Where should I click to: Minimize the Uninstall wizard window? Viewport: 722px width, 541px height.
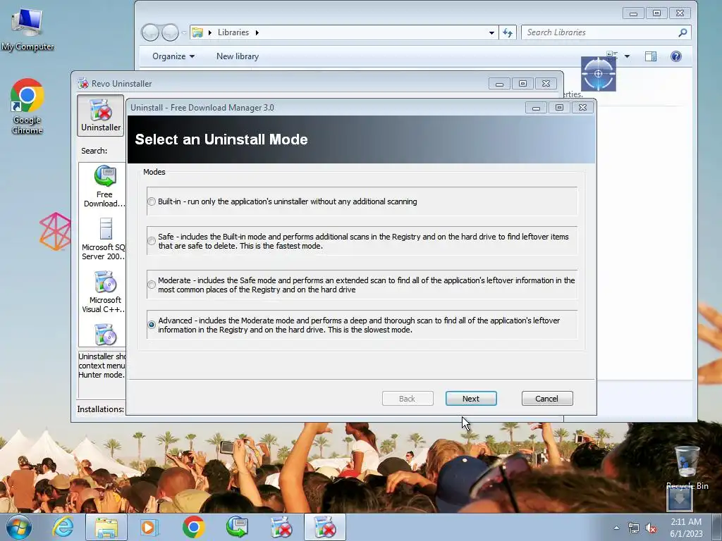coord(536,108)
